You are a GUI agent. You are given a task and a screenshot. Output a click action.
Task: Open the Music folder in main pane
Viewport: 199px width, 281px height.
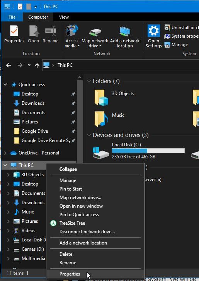tap(101, 119)
